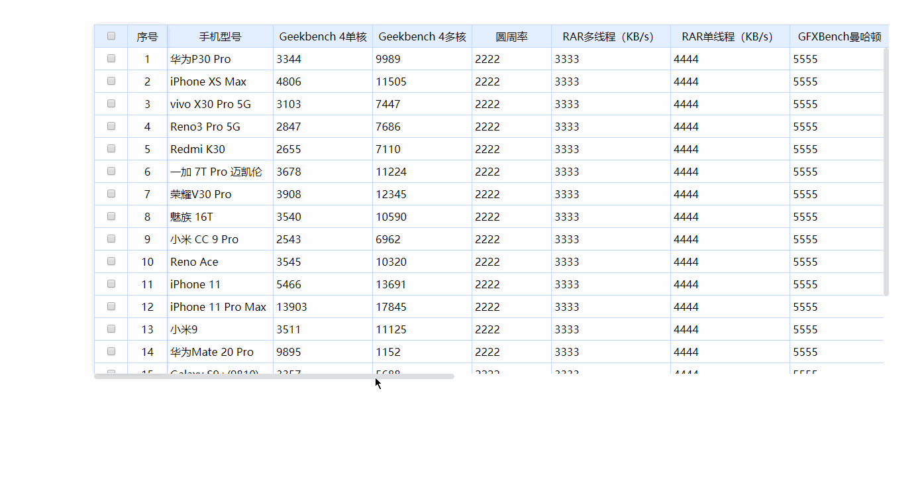Click the multi-core value 11505
Screen dimensions: 922x501
click(x=422, y=82)
